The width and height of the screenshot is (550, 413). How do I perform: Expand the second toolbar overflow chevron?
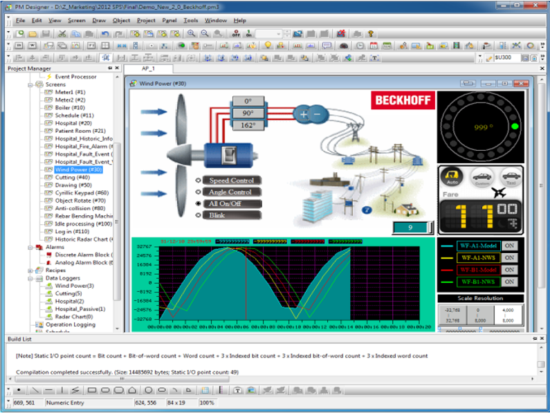543,46
